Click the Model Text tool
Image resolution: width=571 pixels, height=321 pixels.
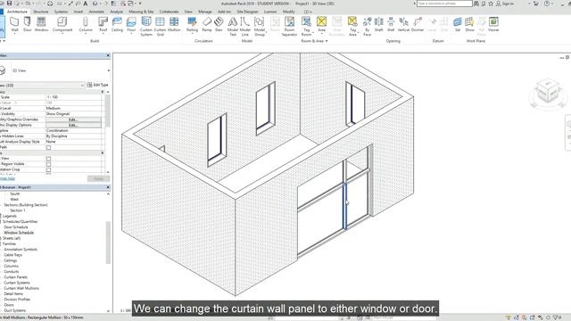(x=233, y=26)
